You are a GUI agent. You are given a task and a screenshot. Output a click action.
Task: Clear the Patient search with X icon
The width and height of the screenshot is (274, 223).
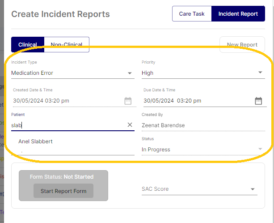130,125
